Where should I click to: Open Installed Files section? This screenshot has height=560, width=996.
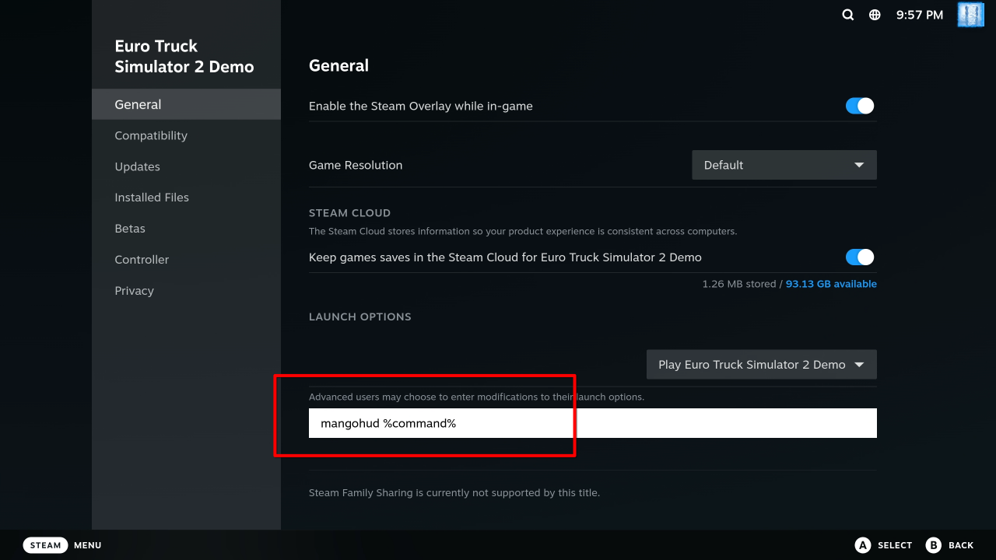click(x=186, y=198)
